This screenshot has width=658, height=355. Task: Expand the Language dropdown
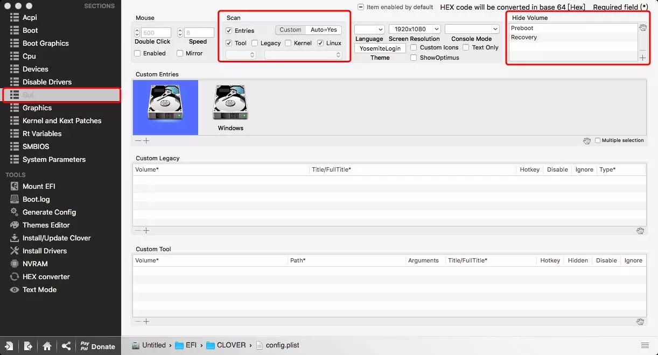tap(369, 29)
